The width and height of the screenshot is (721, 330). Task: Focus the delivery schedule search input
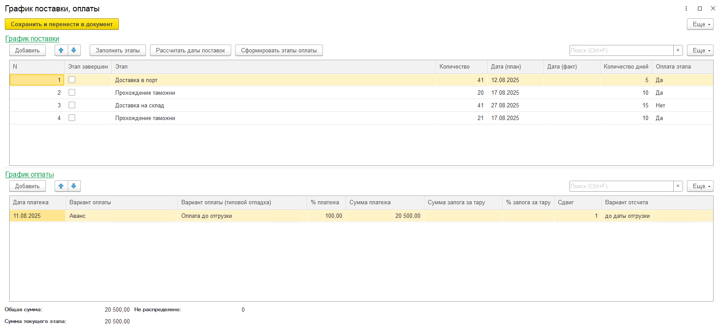tap(620, 51)
